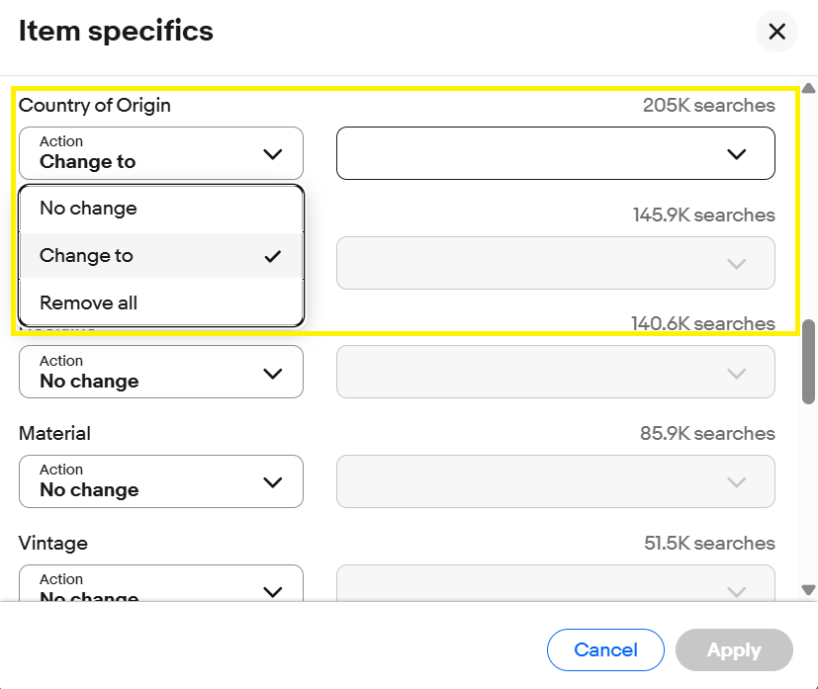Image resolution: width=818 pixels, height=689 pixels.
Task: Click the Vintage value field chevron
Action: coord(735,590)
